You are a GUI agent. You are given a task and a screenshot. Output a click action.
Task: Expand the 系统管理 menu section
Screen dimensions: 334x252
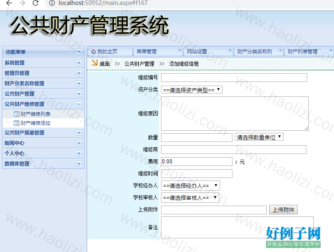click(x=79, y=63)
